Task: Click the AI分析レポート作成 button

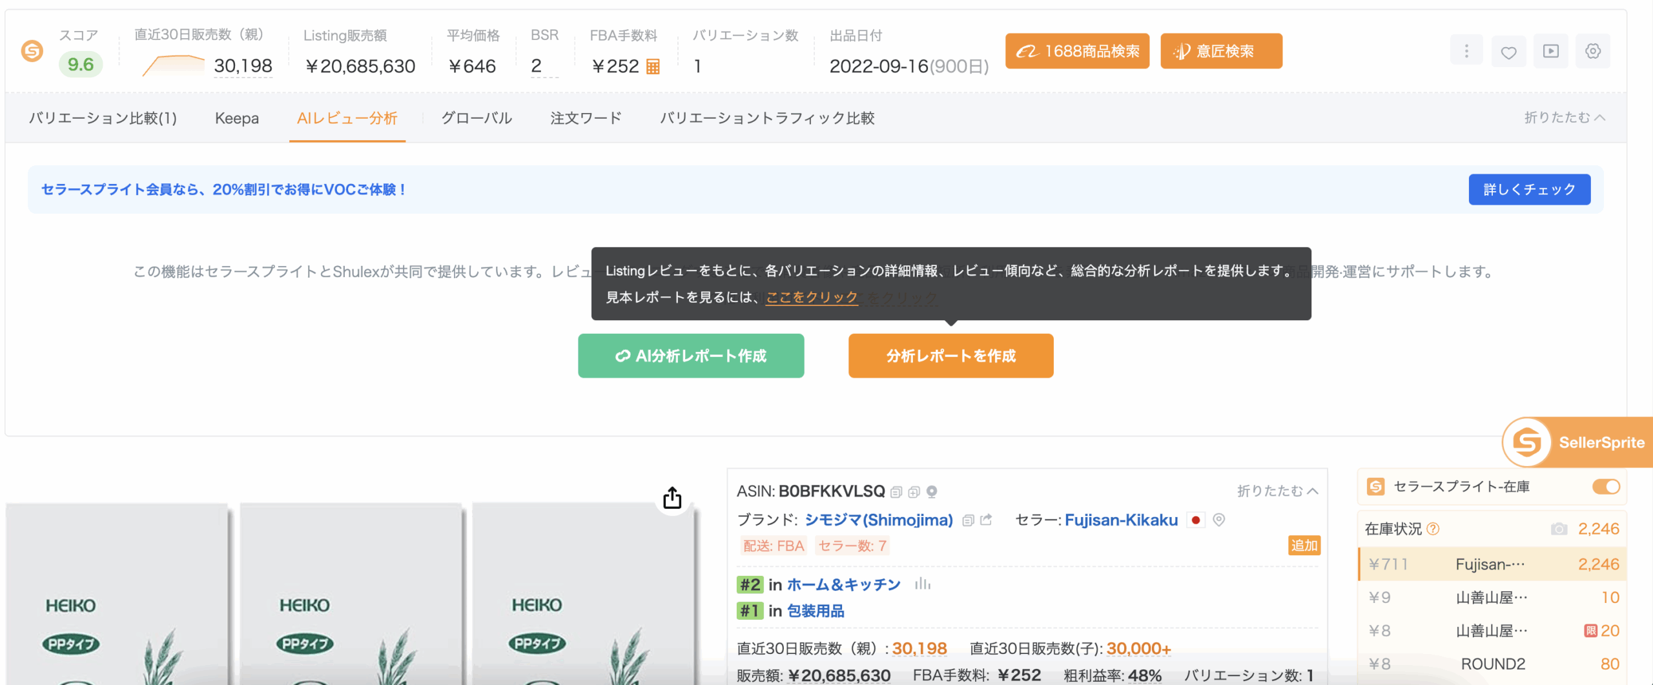Action: click(x=691, y=356)
